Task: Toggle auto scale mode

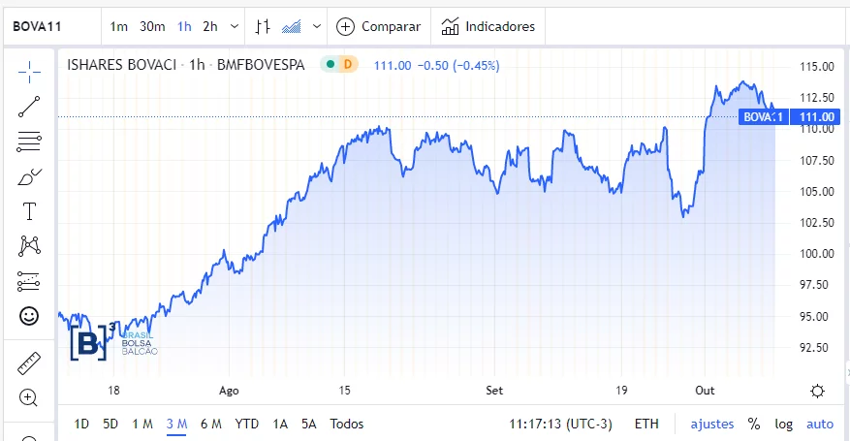Action: pyautogui.click(x=820, y=425)
